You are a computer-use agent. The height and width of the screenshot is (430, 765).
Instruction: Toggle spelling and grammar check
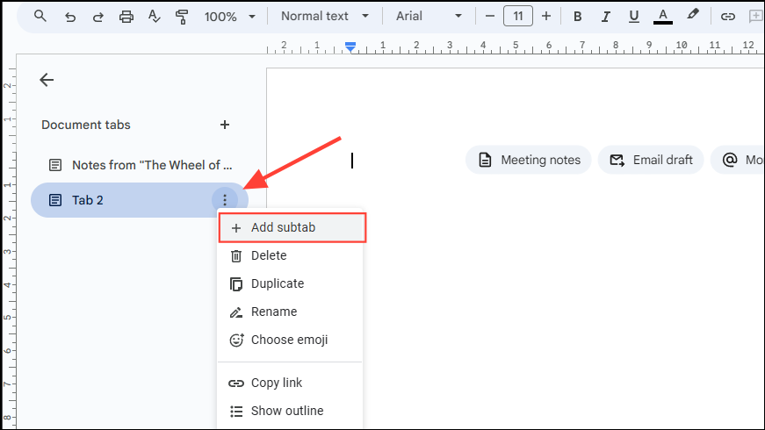[154, 16]
